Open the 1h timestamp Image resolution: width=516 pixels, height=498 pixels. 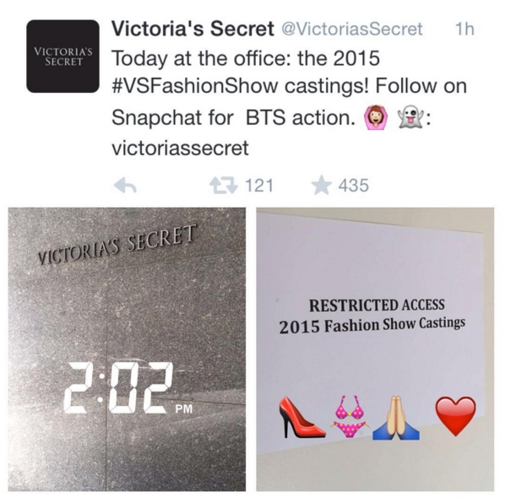[464, 30]
